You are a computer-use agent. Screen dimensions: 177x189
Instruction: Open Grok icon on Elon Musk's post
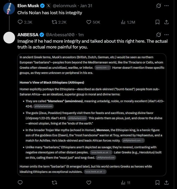(x=158, y=6)
